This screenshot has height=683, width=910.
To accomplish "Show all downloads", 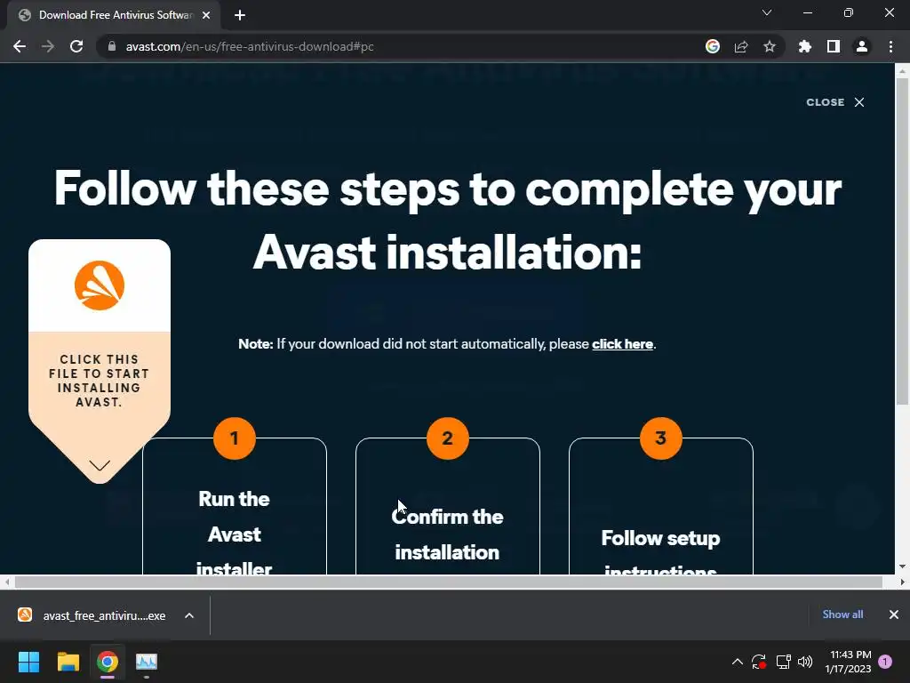I will [842, 615].
